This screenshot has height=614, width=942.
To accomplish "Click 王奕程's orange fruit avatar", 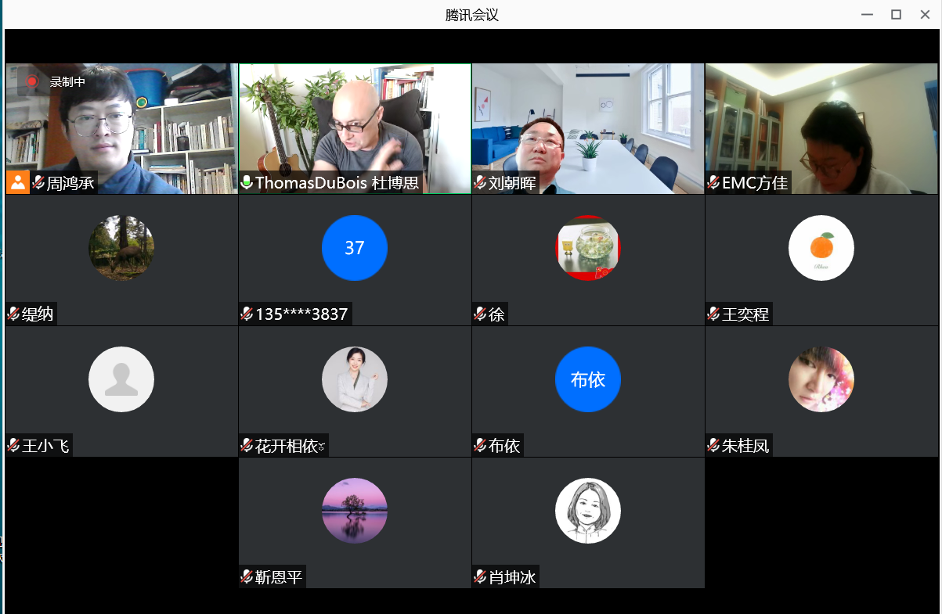I will (x=821, y=248).
